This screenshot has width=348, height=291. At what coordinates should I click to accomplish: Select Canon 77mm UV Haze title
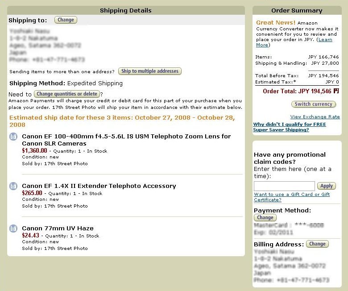pyautogui.click(x=58, y=228)
